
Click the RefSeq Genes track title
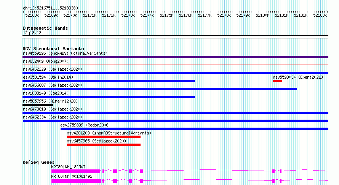pyautogui.click(x=38, y=162)
